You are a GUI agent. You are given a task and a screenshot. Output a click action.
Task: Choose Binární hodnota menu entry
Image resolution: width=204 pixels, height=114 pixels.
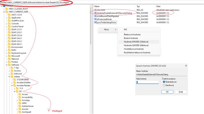tap(139, 38)
